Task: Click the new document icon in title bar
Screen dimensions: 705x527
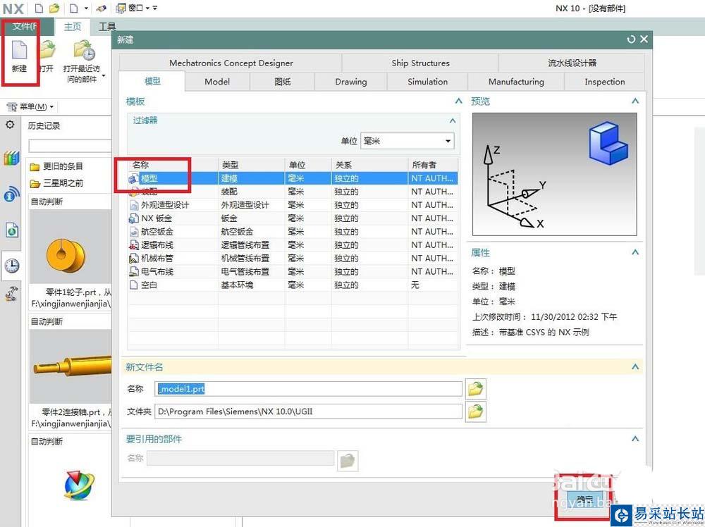Action: pos(39,8)
